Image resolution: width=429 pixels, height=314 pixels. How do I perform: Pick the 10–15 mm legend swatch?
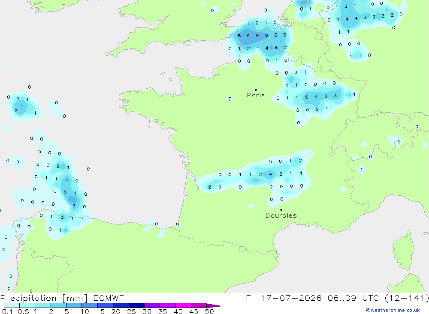click(x=90, y=305)
